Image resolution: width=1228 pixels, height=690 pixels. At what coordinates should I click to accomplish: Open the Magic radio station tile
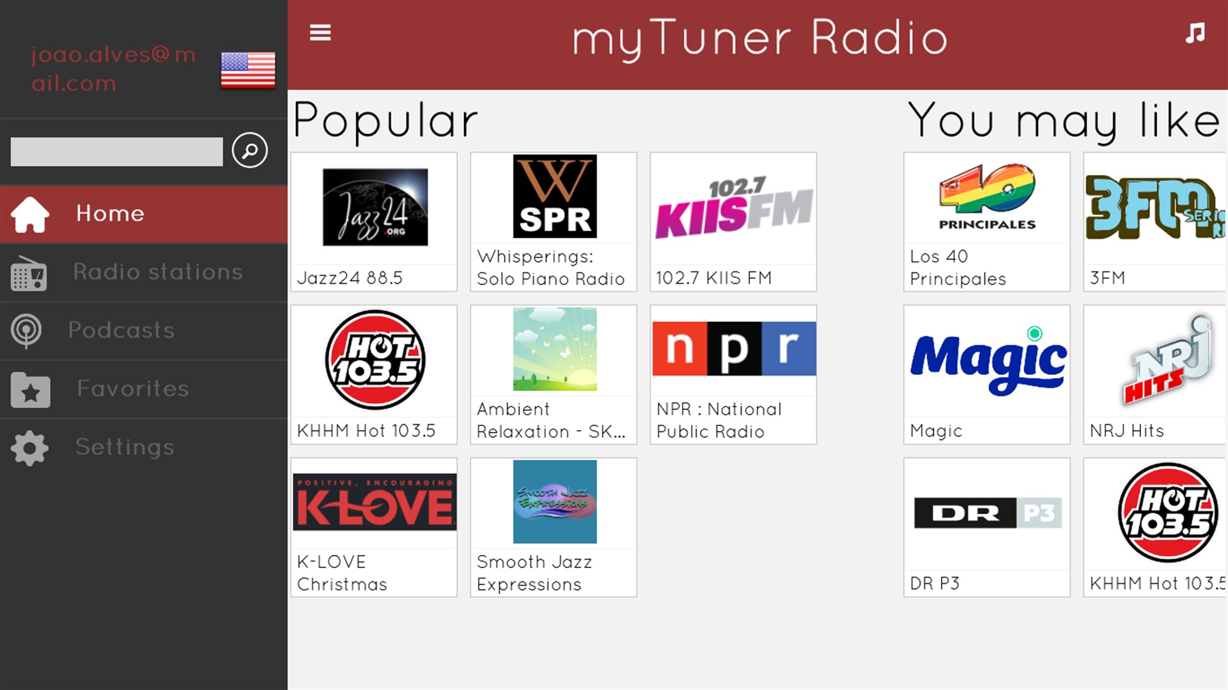pyautogui.click(x=986, y=374)
